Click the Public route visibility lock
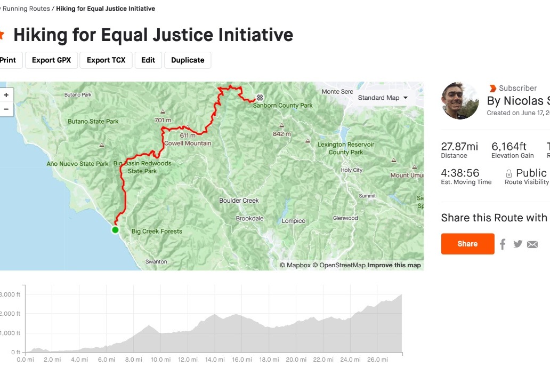Image resolution: width=550 pixels, height=367 pixels. (x=508, y=173)
